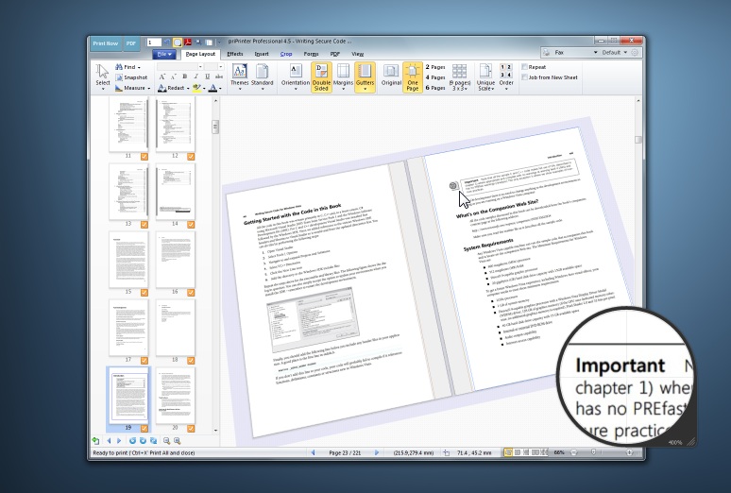Select first view mode icon in status bar
The image size is (731, 493).
508,452
